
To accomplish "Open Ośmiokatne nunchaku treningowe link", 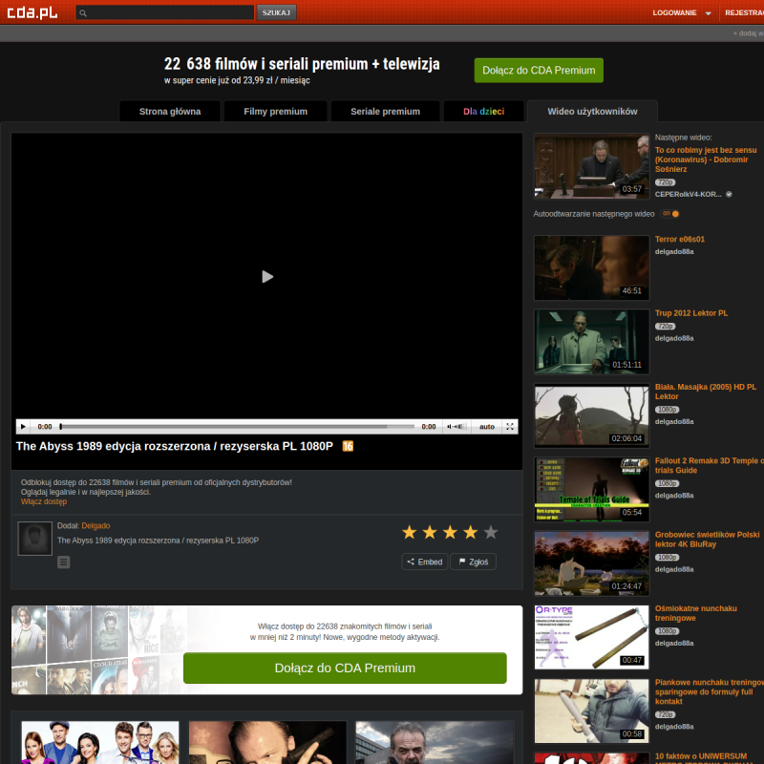I will (x=696, y=613).
